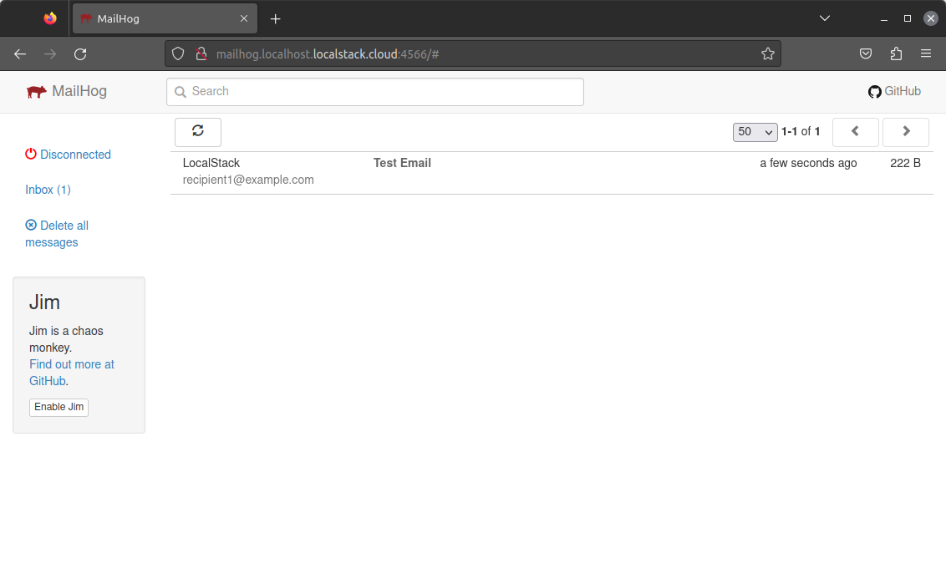Click the MailHog pig logo
Image resolution: width=946 pixels, height=579 pixels.
click(x=37, y=91)
